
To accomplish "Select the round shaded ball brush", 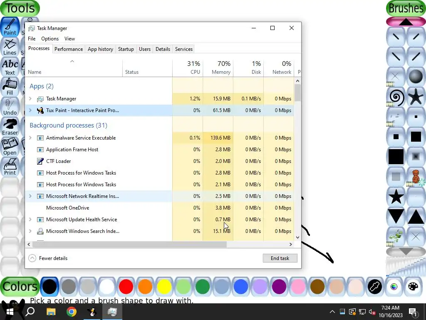I will pyautogui.click(x=416, y=77).
